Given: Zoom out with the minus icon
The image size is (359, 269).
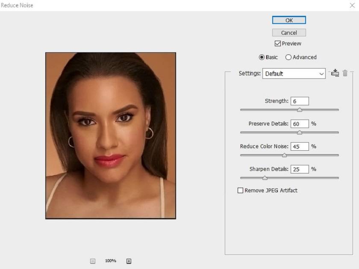Looking at the screenshot, I should [x=93, y=261].
